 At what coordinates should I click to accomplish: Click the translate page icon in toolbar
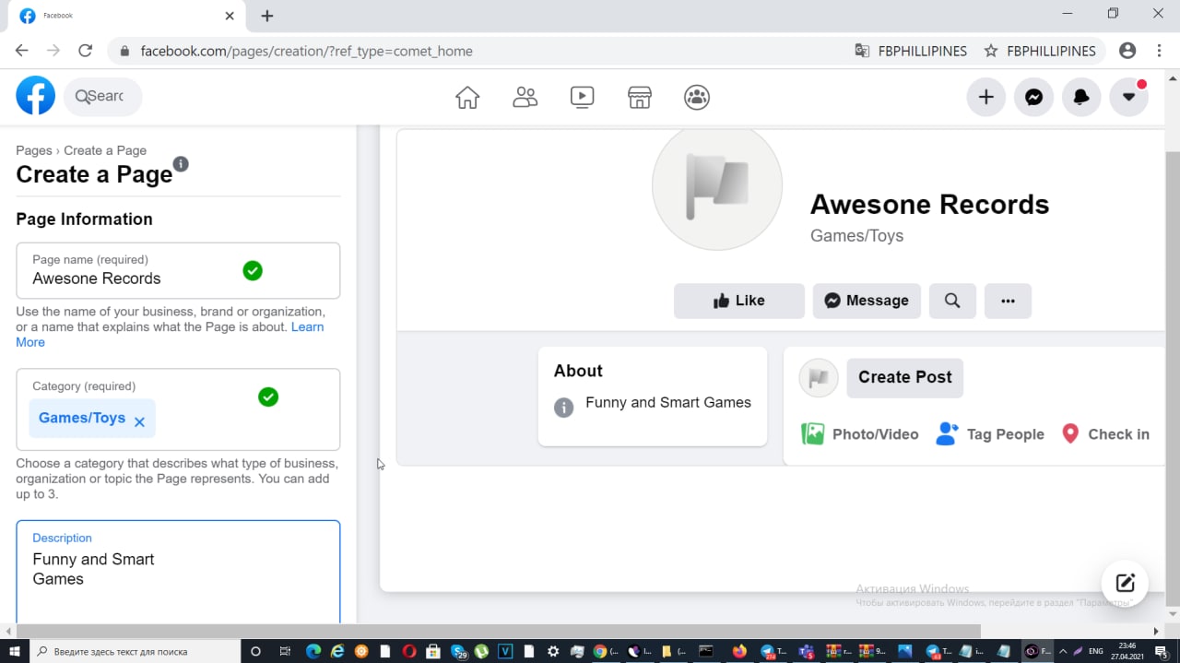862,51
